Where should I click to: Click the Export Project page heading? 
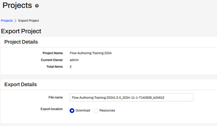point(21,31)
